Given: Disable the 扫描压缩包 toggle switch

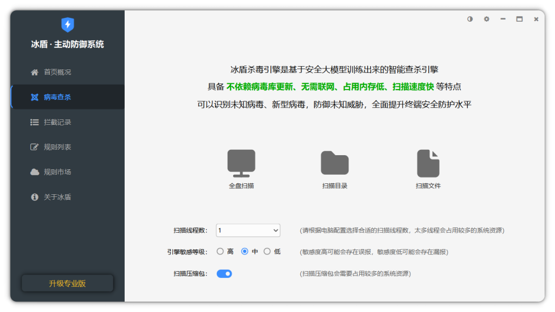Looking at the screenshot, I should click(x=224, y=273).
